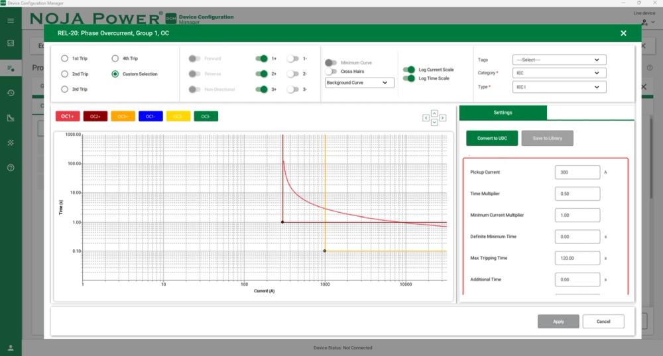The image size is (663, 356).
Task: Select the 2nd Trip radio button
Action: (64, 74)
